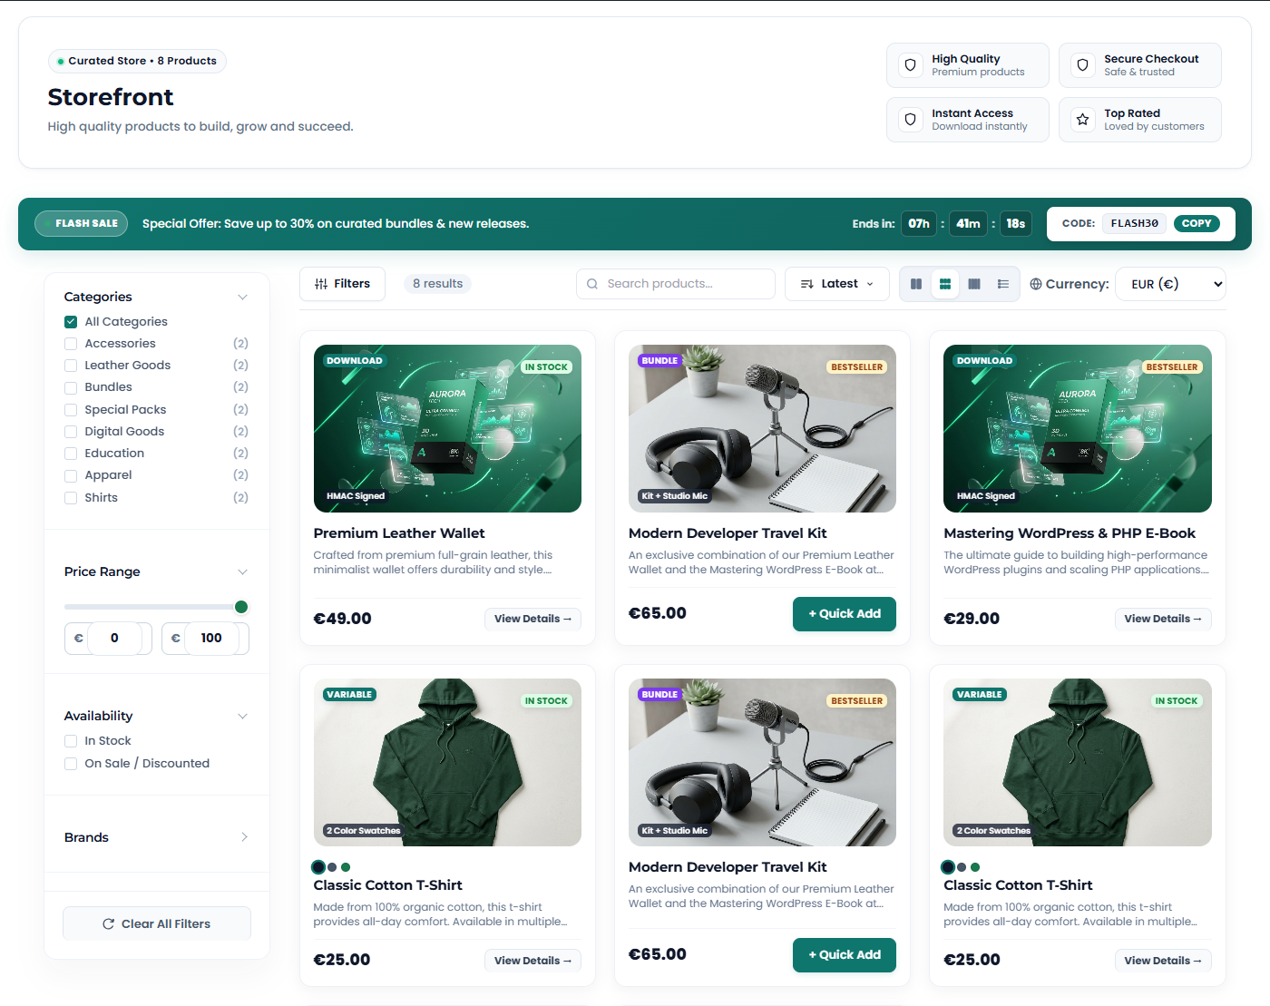This screenshot has height=1006, width=1270.
Task: Check the Accessories category
Action: pos(71,344)
